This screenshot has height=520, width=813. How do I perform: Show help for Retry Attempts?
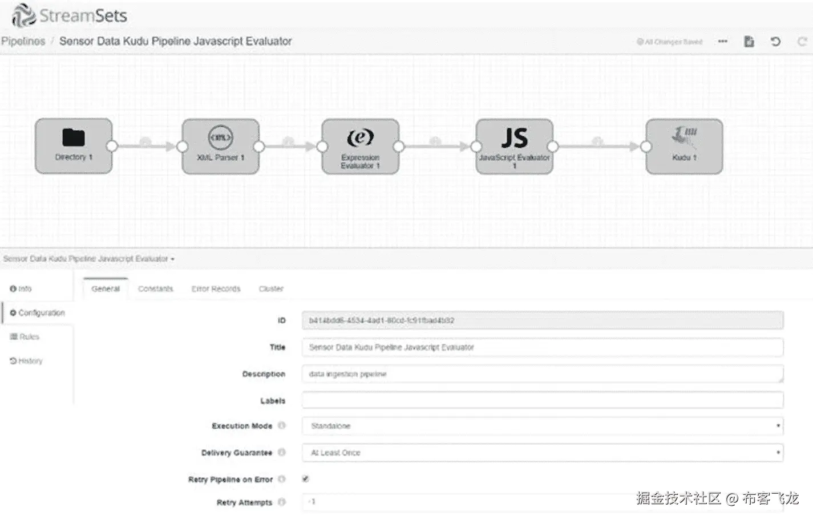281,502
